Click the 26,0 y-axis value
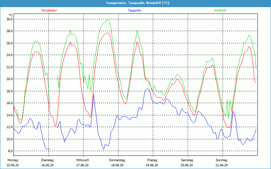Viewport: 271px width, 169px height. click(9, 43)
